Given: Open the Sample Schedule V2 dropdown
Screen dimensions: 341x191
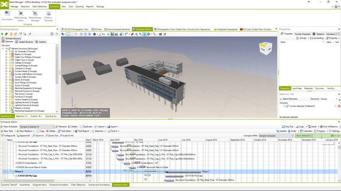Looking at the screenshot, I should tap(37, 126).
